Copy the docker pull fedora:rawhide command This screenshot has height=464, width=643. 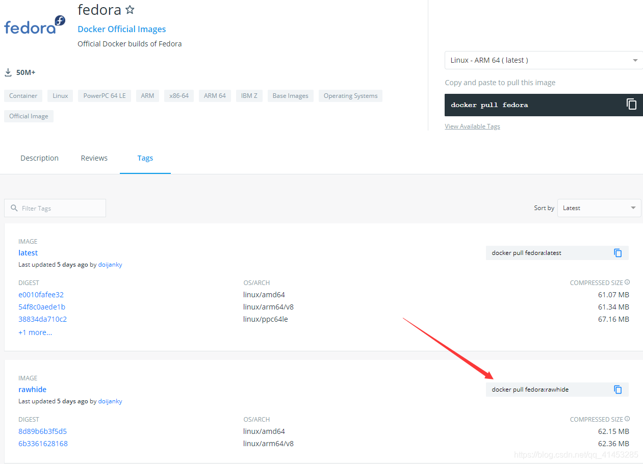point(618,390)
